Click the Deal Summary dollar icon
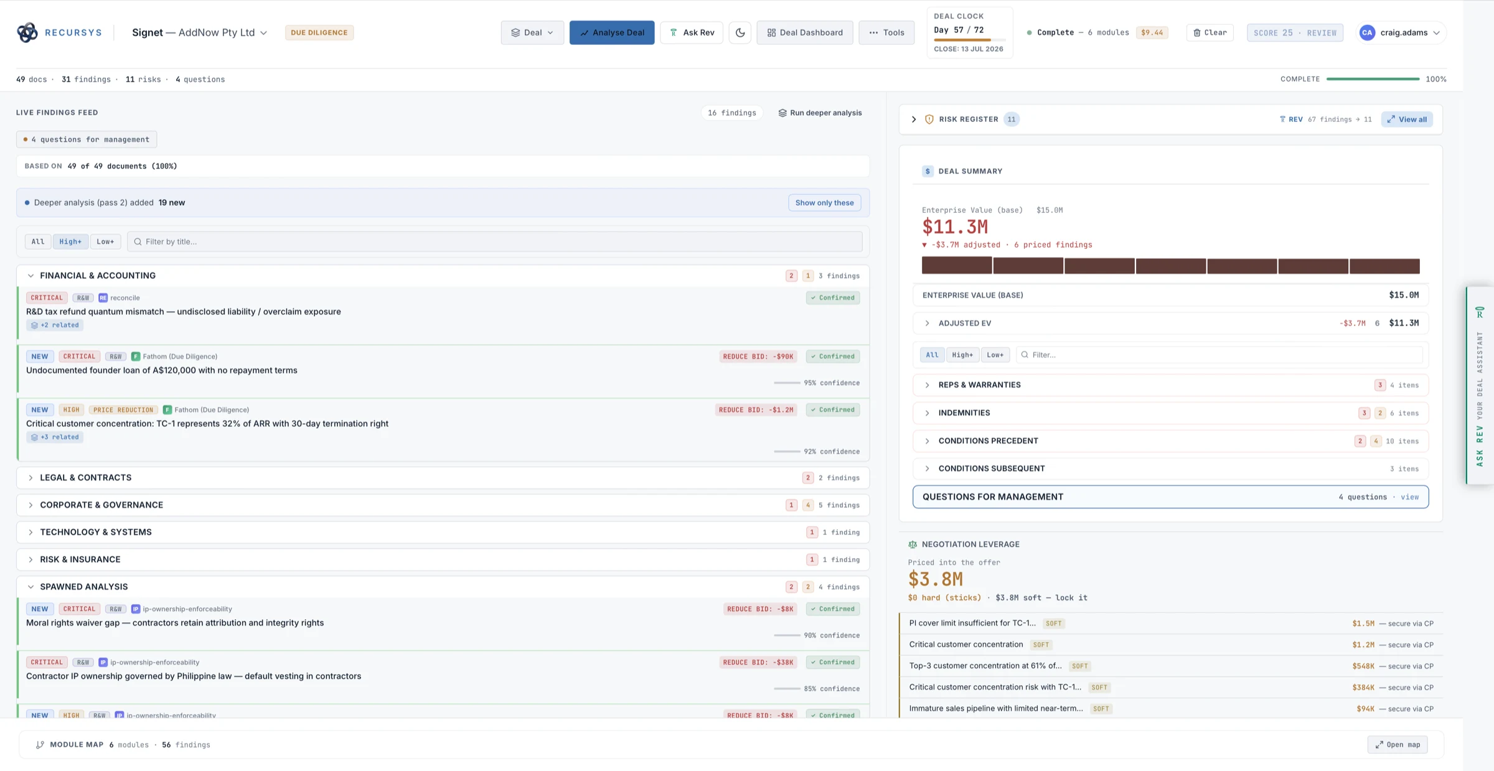Viewport: 1494px width, 771px height. click(x=928, y=171)
